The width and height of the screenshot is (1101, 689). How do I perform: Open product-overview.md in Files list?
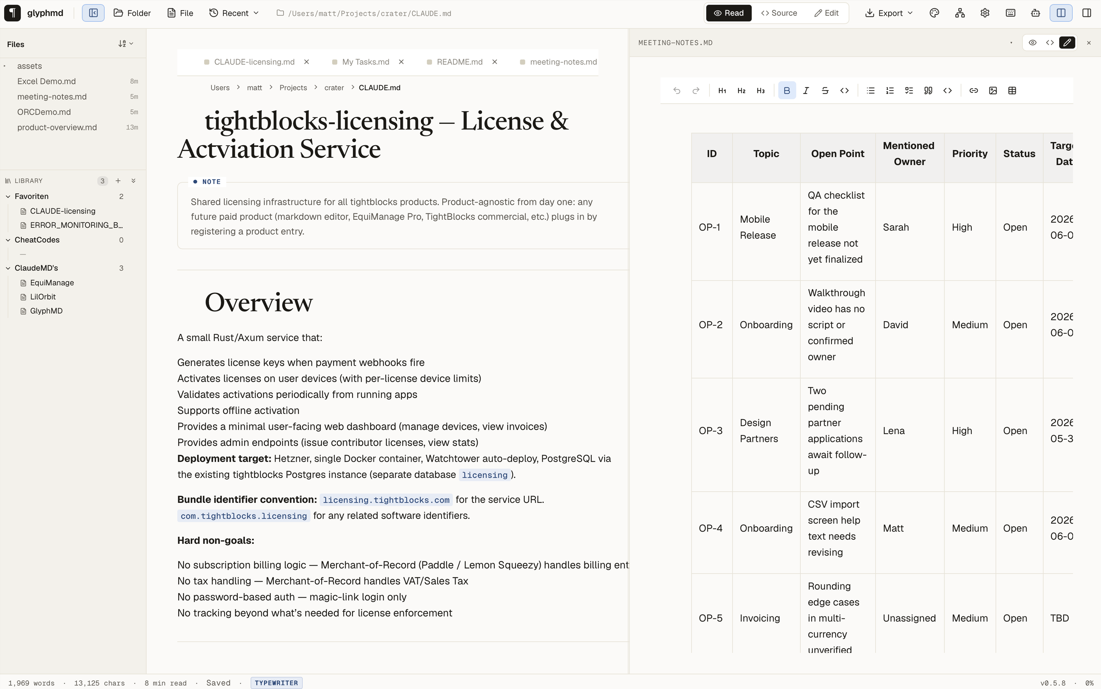pyautogui.click(x=73, y=128)
